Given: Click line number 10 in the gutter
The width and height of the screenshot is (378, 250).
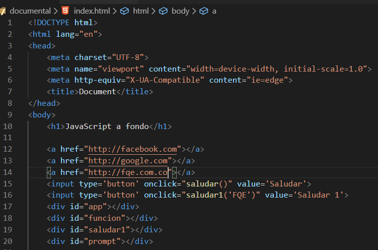Looking at the screenshot, I should (x=8, y=126).
